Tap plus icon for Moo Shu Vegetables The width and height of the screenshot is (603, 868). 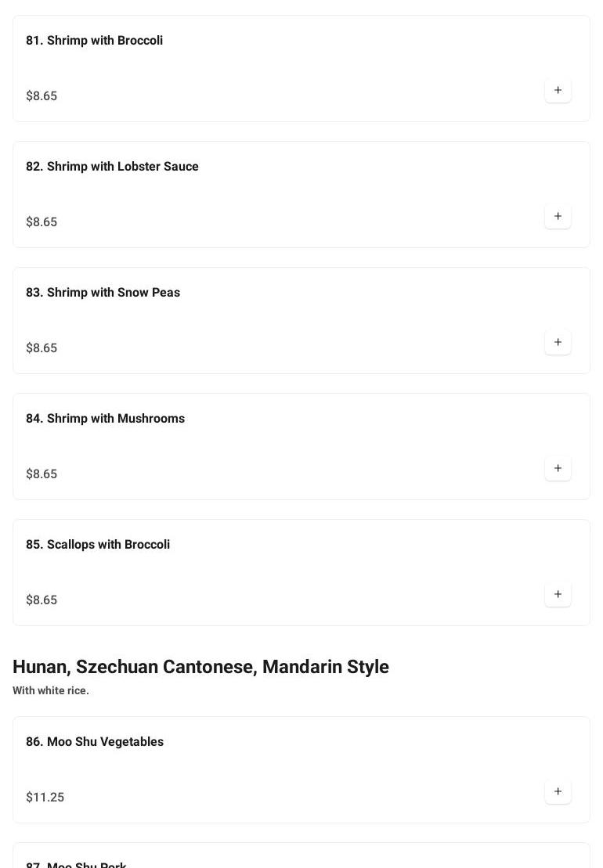click(x=558, y=791)
